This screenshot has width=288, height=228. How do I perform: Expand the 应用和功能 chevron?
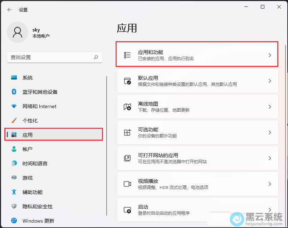point(270,54)
